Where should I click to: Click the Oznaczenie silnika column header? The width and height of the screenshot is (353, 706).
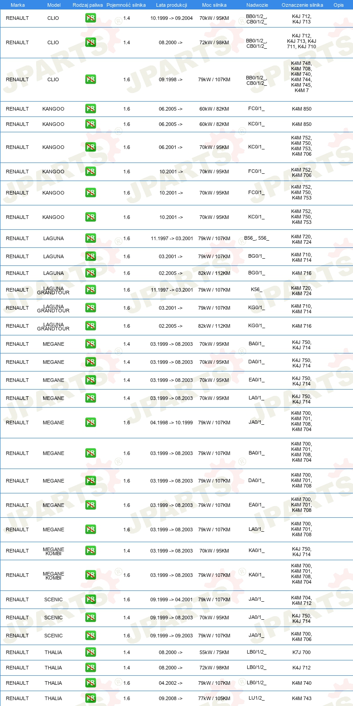[x=302, y=5]
